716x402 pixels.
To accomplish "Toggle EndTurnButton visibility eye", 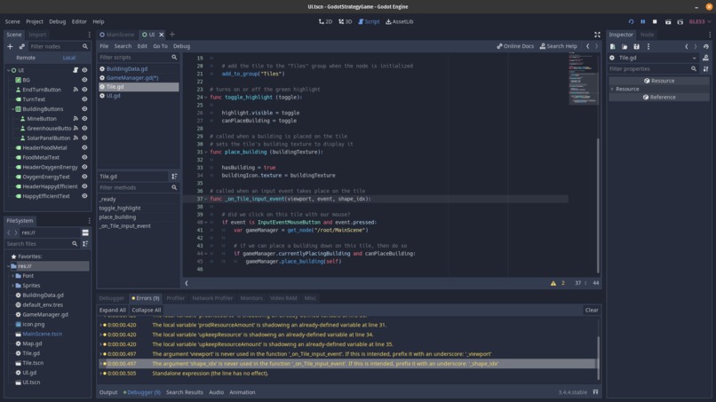I will 84,90.
